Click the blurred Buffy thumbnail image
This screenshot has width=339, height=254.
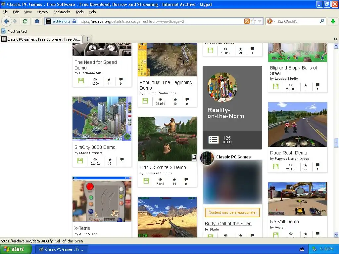(232, 182)
